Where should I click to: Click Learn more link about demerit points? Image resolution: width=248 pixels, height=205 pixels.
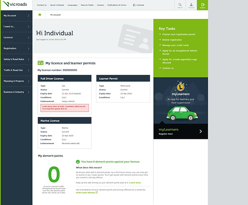135,183
